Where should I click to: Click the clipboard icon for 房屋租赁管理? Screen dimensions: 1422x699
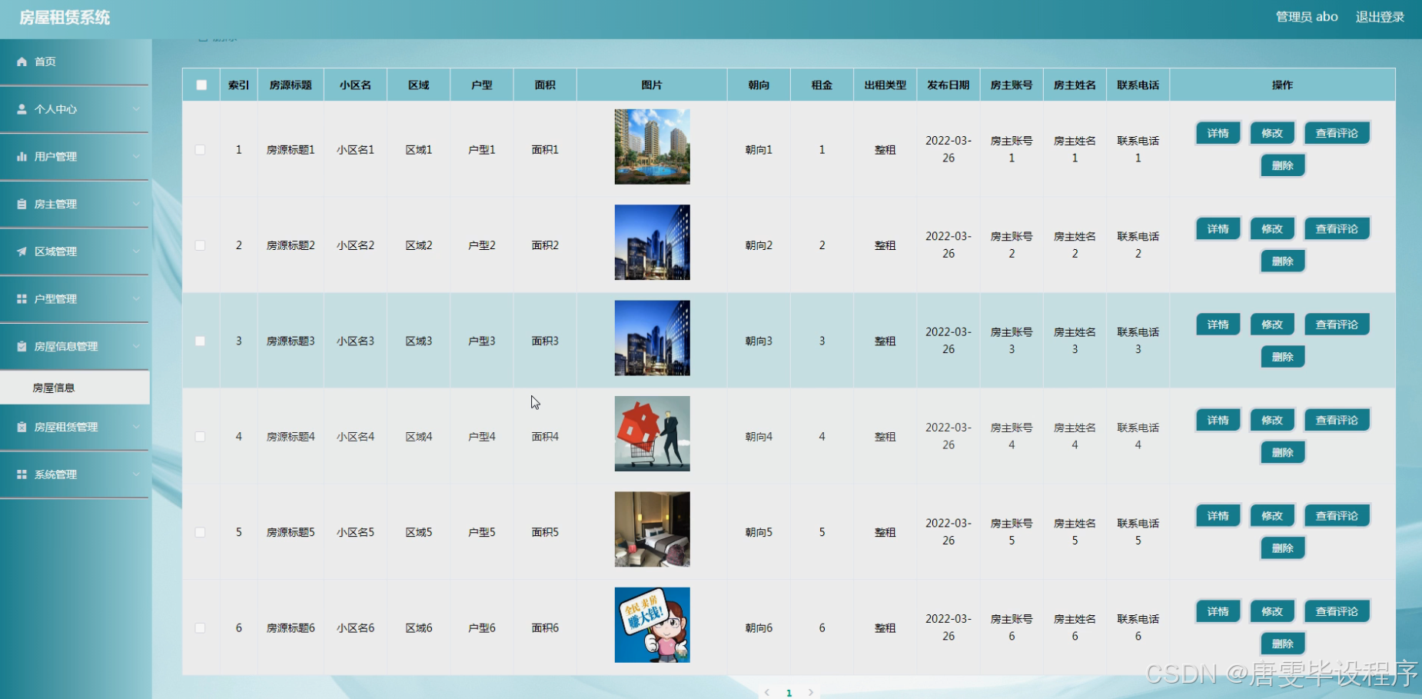[22, 427]
